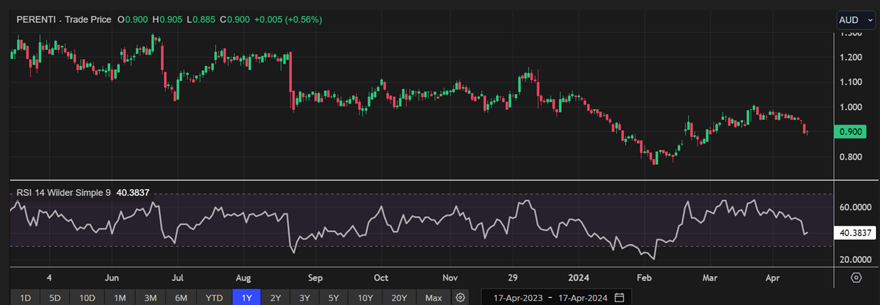Click the active 1Y range button

(x=246, y=298)
